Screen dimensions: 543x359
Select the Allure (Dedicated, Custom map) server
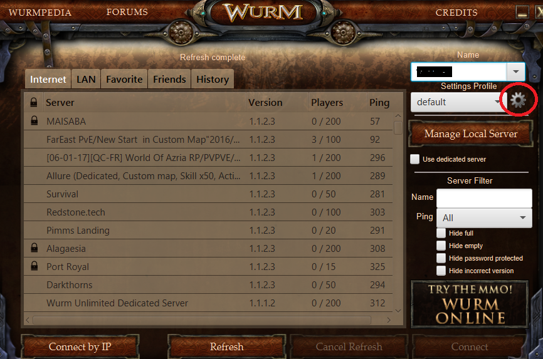point(208,175)
